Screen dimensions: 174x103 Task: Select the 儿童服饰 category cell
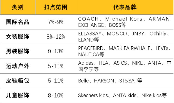[18, 96]
